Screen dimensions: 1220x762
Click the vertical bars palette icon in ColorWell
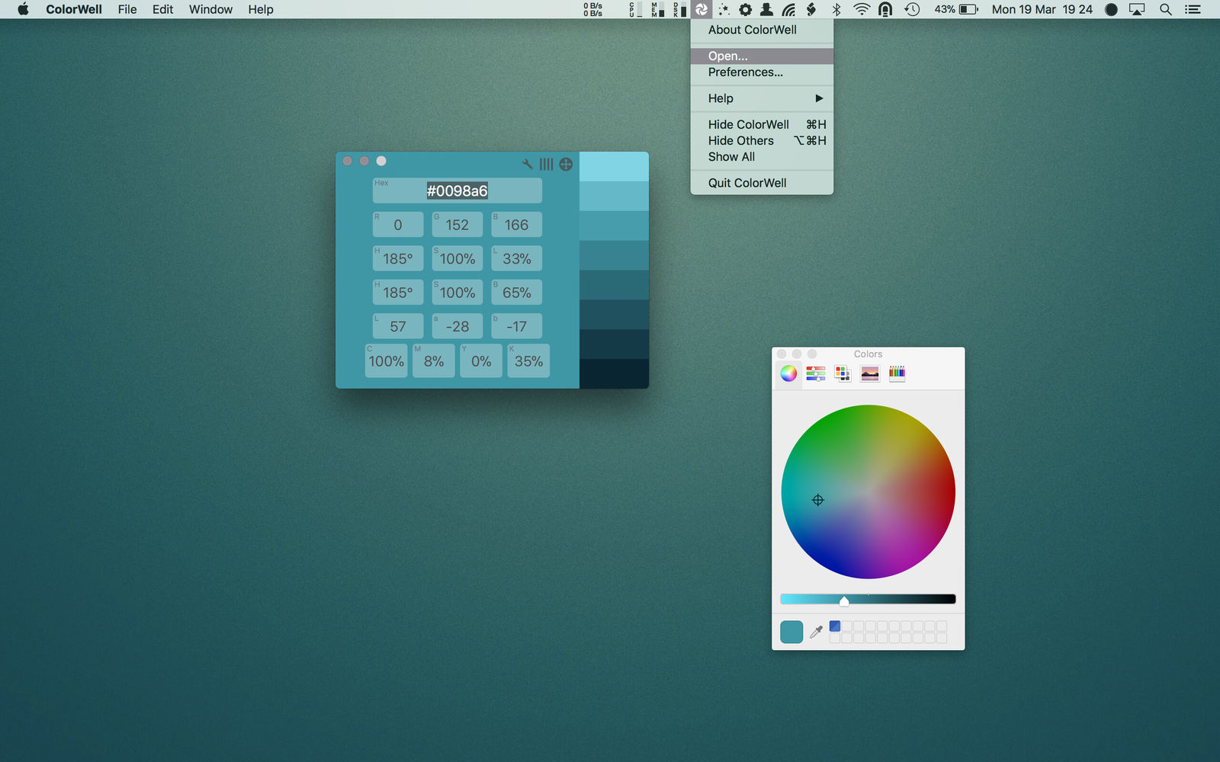click(x=546, y=164)
